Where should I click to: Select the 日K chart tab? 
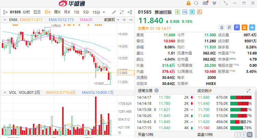point(48,12)
